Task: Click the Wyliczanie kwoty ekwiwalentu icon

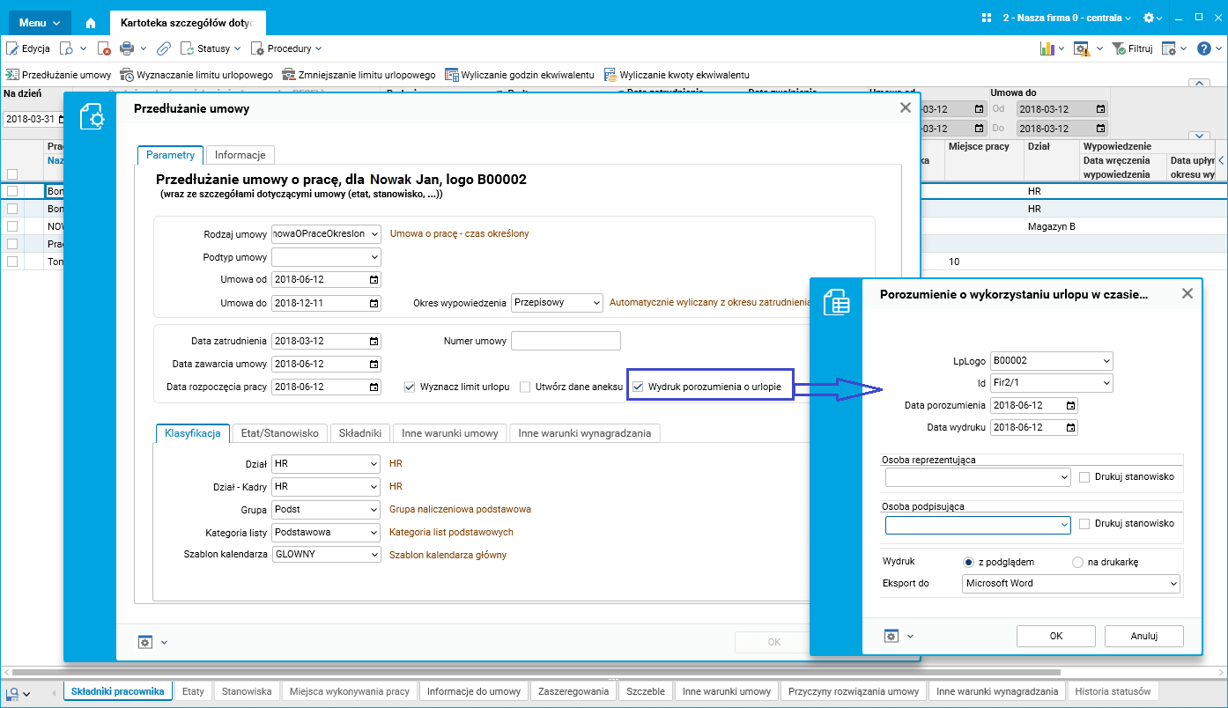Action: [x=610, y=75]
